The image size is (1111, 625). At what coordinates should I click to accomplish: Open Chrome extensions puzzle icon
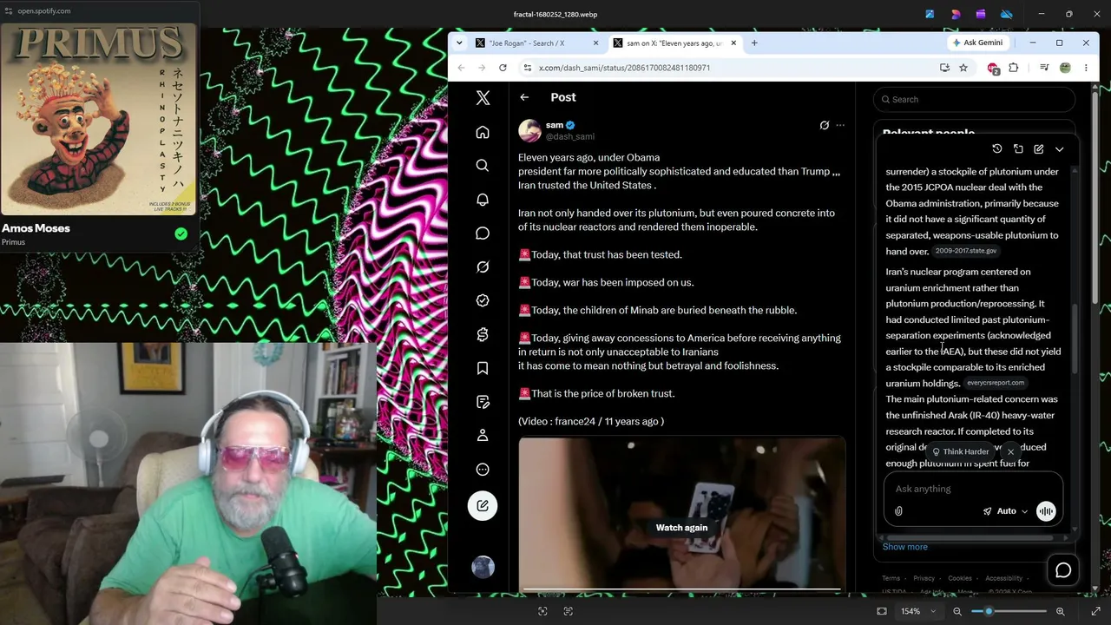click(x=1013, y=68)
